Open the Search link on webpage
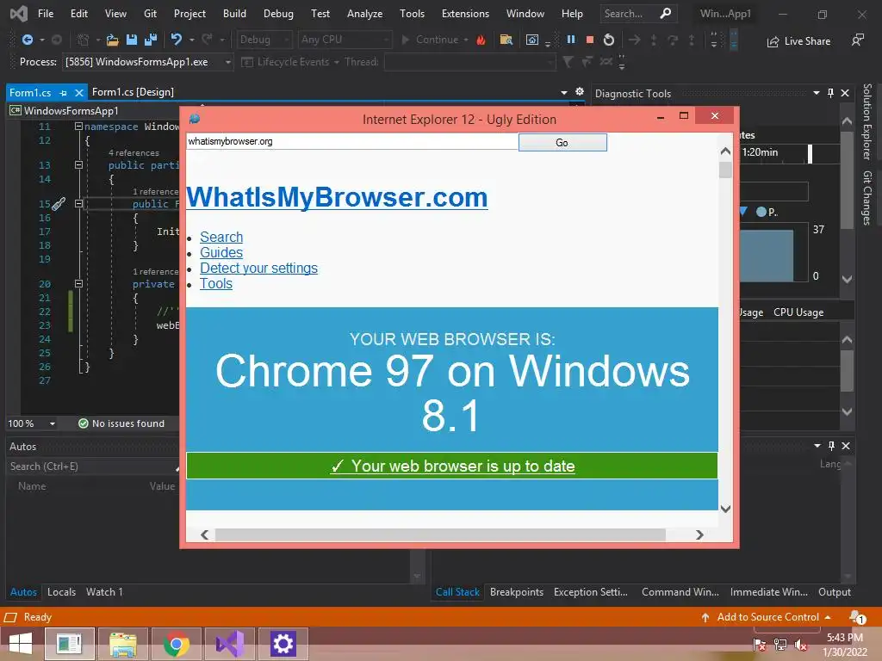882x661 pixels. tap(221, 237)
